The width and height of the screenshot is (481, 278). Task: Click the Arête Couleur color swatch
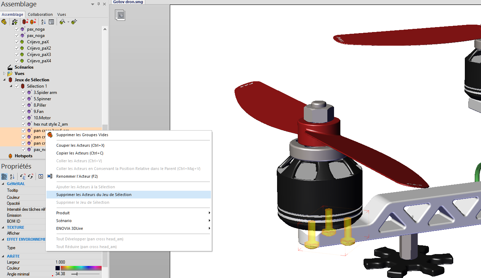pos(58,268)
